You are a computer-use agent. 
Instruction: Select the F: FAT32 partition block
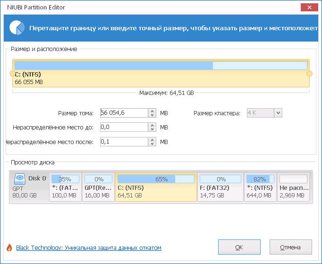tap(220, 187)
